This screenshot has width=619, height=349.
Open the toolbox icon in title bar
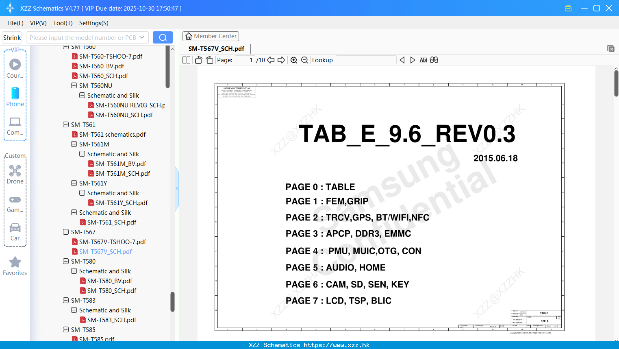pyautogui.click(x=568, y=8)
